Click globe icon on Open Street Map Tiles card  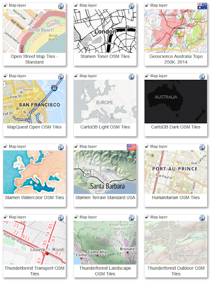tap(61, 6)
